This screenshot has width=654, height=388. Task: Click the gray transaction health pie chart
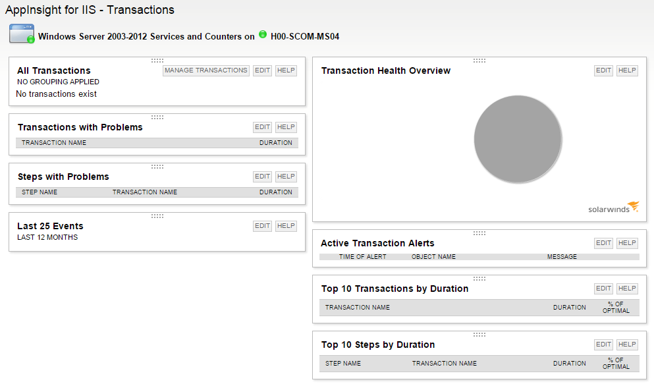[x=518, y=140]
